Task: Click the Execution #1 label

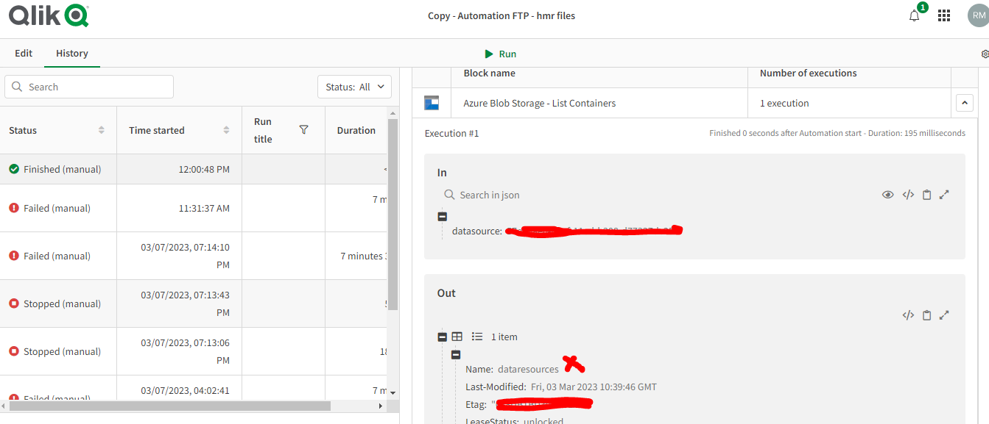Action: click(451, 133)
